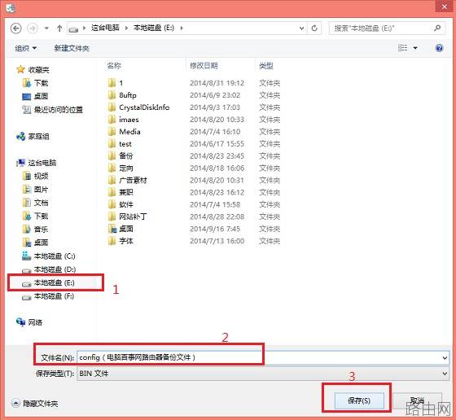Open 音乐 library

pos(41,230)
